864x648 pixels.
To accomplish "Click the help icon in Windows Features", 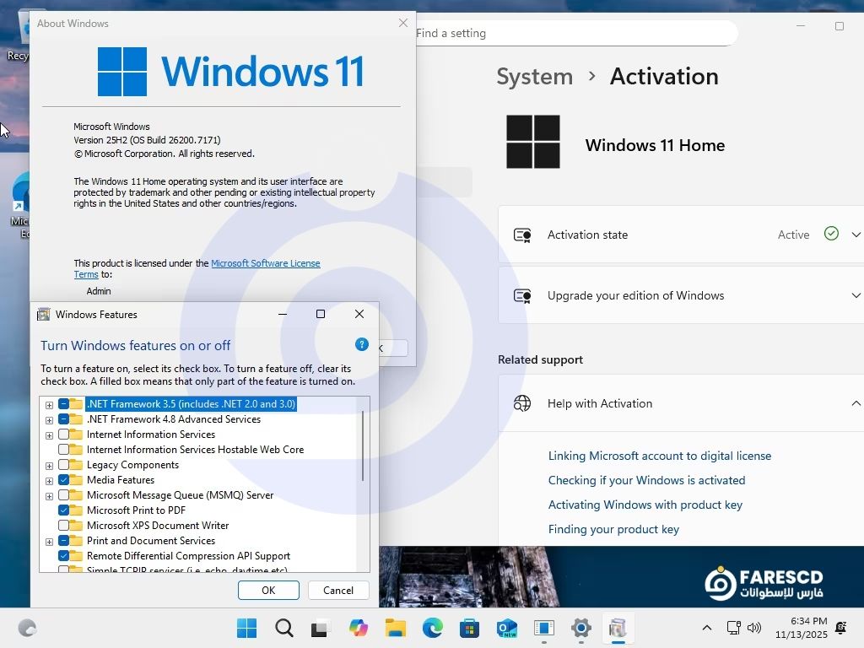I will 362,344.
